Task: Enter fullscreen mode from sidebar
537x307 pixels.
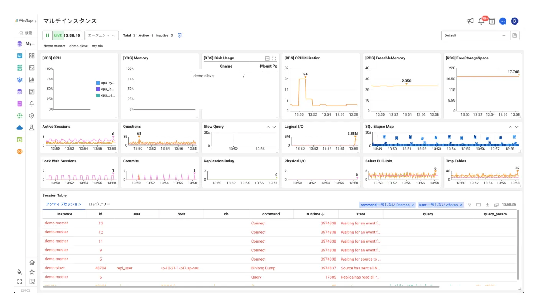Action: point(20,281)
